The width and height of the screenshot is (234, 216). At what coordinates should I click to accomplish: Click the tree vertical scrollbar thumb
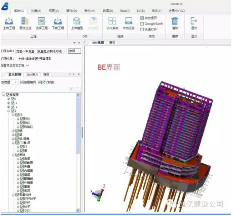coord(78,125)
